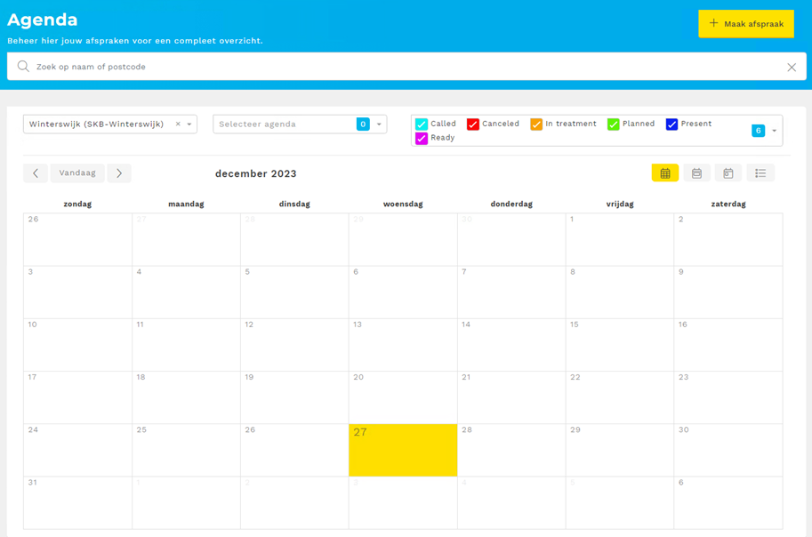
Task: Expand the Selecteer agenda dropdown
Action: point(379,124)
